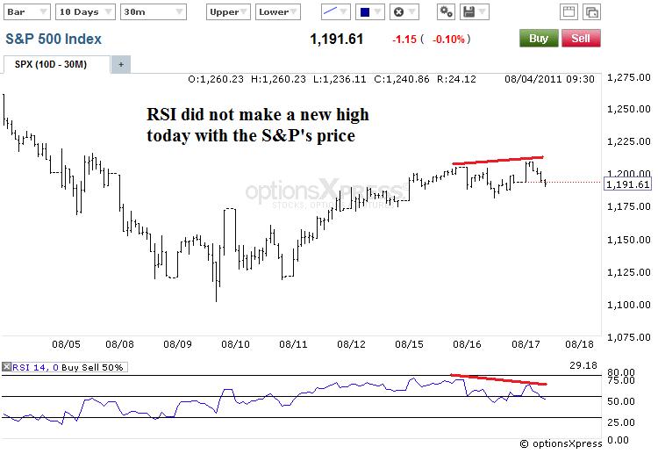Click the 1,100.00 price axis label
The width and height of the screenshot is (658, 454).
coord(629,305)
